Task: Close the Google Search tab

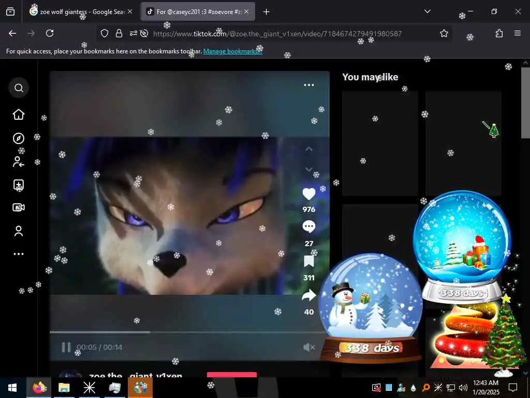Action: pos(130,11)
